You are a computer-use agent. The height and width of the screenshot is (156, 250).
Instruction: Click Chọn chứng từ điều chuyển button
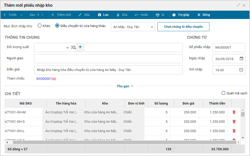coord(183,27)
